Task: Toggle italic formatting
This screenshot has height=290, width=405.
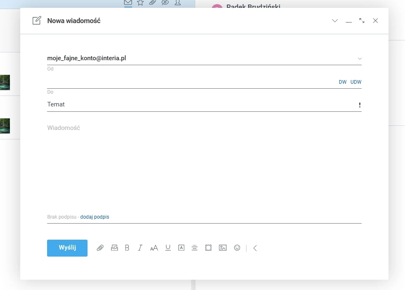Action: tap(140, 248)
